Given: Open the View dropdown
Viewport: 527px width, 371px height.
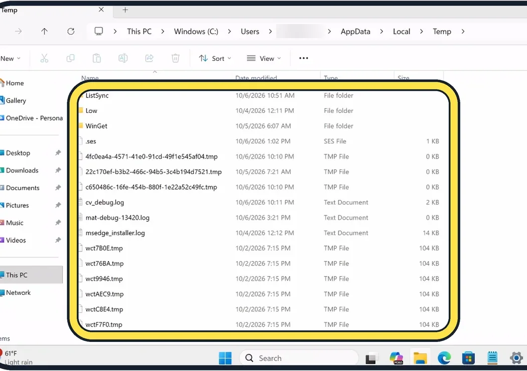Looking at the screenshot, I should pyautogui.click(x=264, y=59).
